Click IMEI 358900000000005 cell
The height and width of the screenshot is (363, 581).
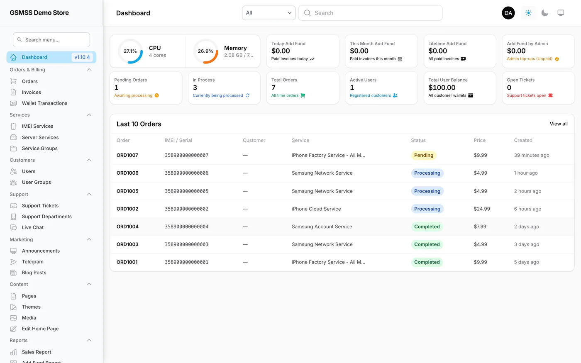[186, 191]
